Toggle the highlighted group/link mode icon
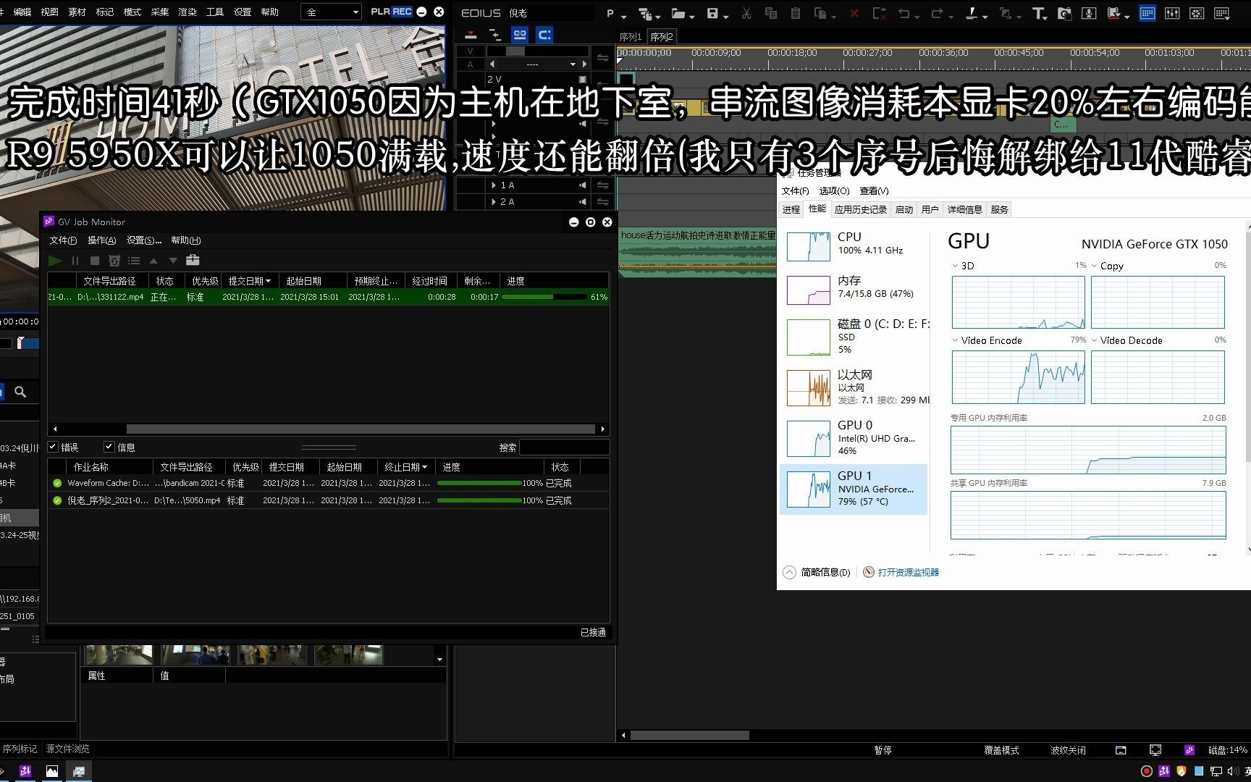 point(520,34)
